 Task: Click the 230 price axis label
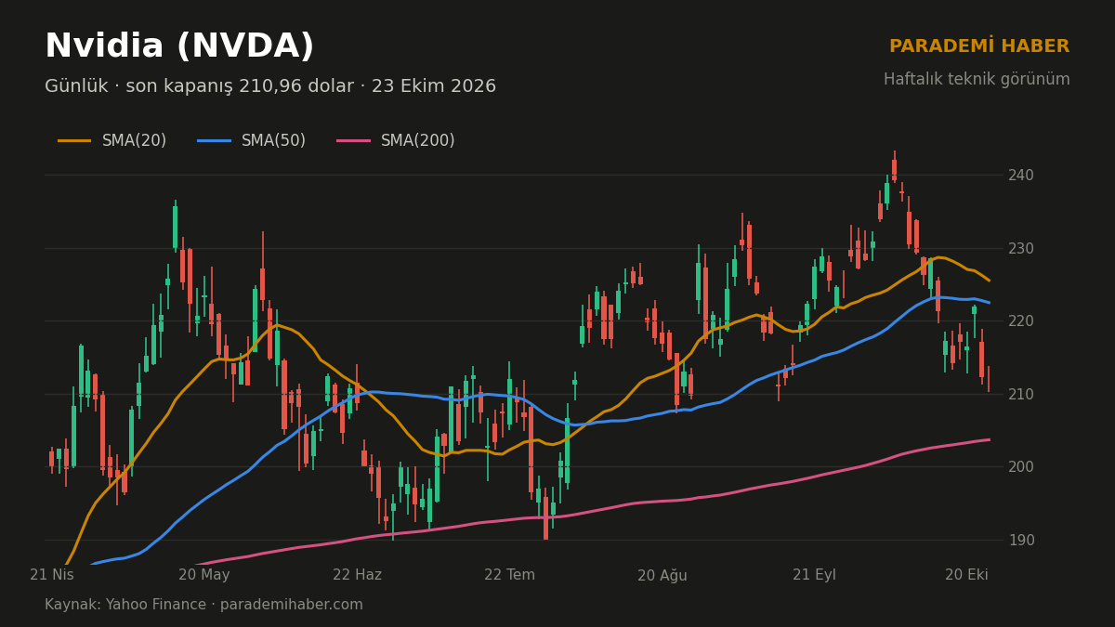pos(1019,248)
